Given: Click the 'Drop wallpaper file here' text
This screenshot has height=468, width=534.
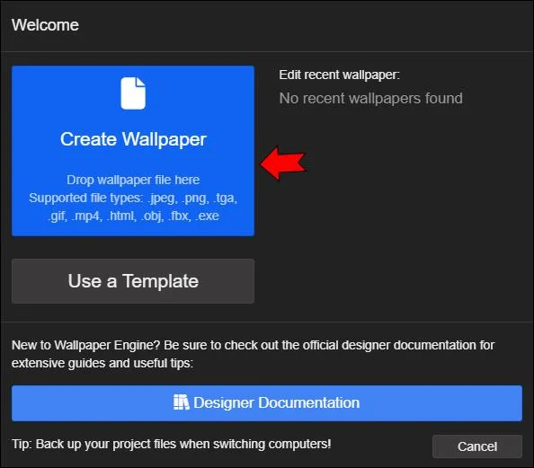Looking at the screenshot, I should tap(133, 180).
